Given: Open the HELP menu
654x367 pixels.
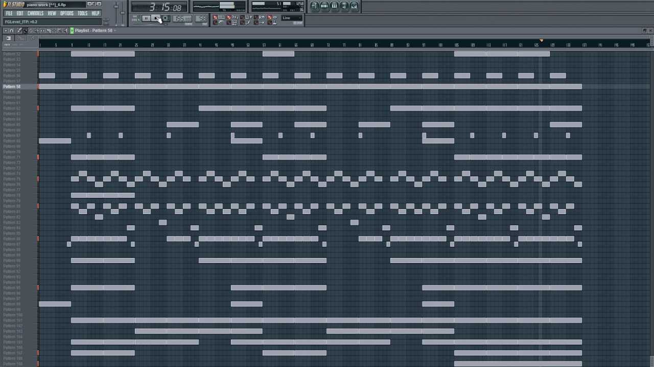Looking at the screenshot, I should 96,13.
